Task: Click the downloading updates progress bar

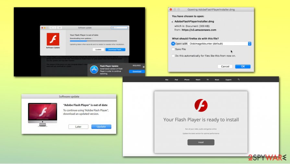Action: [x=93, y=41]
